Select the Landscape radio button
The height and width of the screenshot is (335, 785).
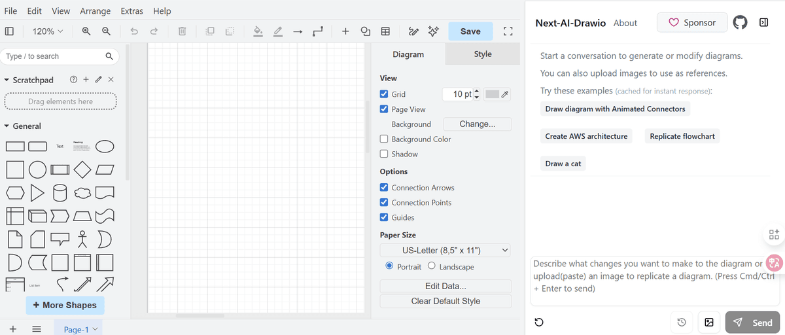[x=432, y=266]
